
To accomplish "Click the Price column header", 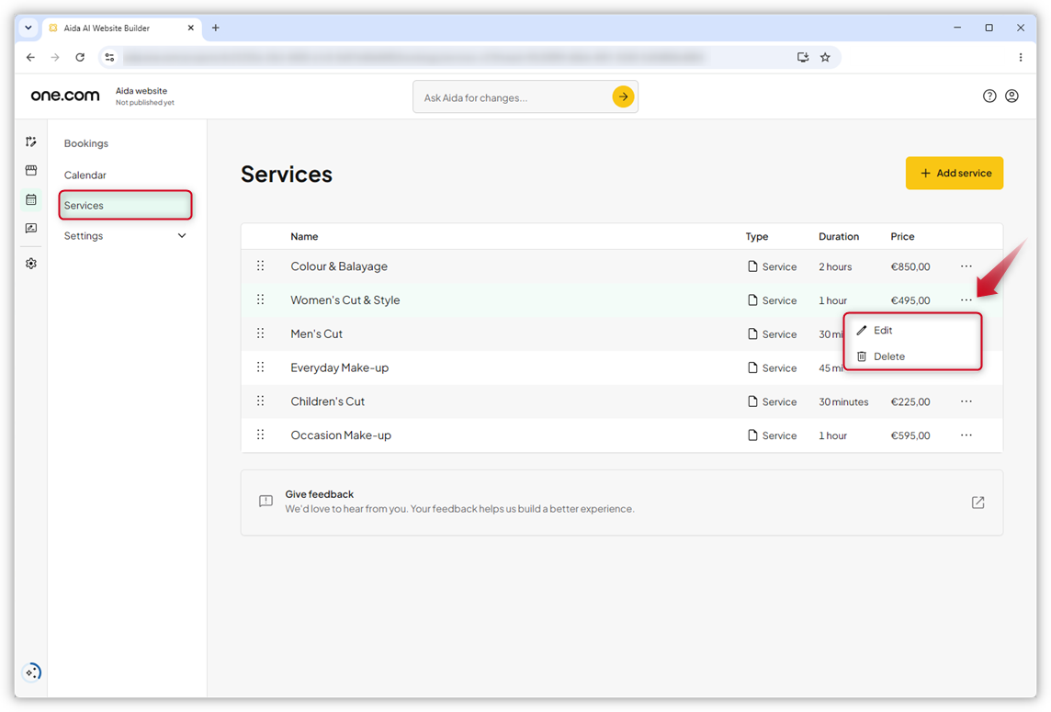I will [902, 237].
